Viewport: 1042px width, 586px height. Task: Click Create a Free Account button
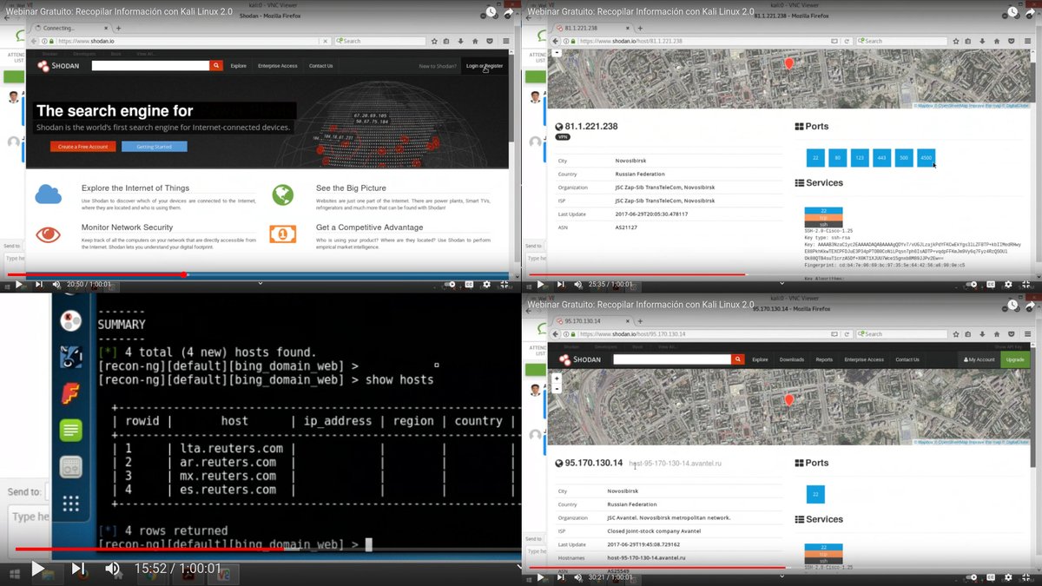click(82, 147)
